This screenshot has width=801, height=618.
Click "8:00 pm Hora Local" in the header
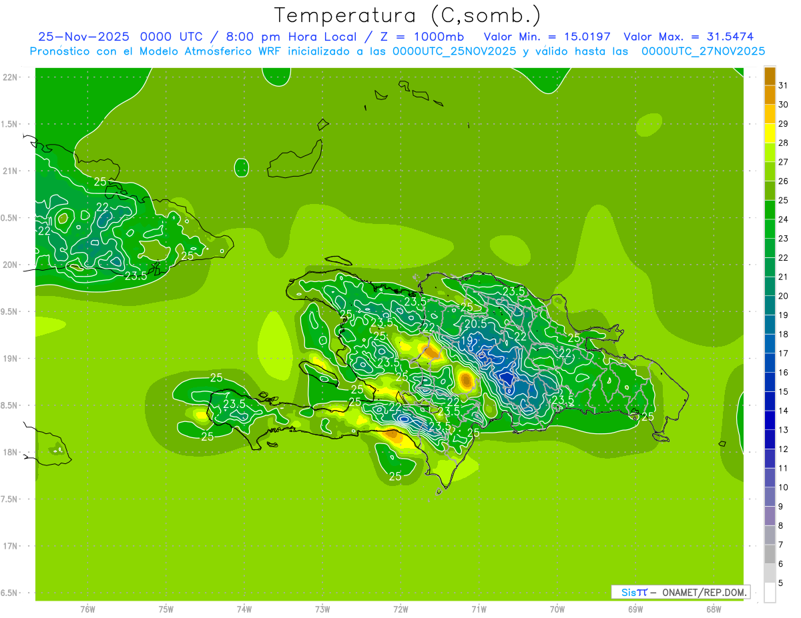click(x=291, y=37)
